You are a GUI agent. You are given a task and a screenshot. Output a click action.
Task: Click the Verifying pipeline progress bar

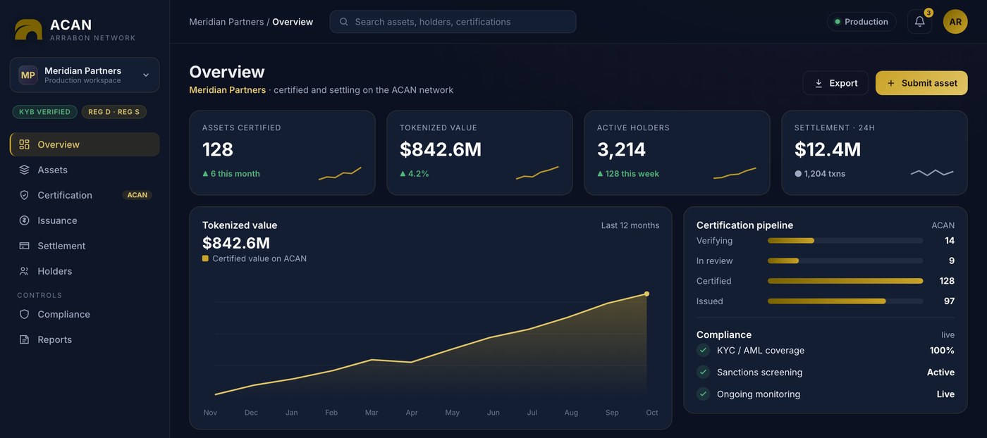click(845, 241)
